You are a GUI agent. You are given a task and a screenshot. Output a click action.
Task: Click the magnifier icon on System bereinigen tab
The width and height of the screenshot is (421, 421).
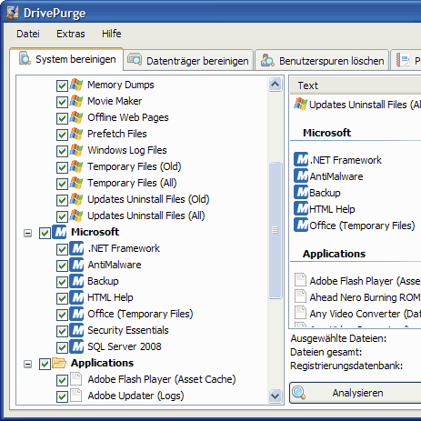(x=25, y=58)
